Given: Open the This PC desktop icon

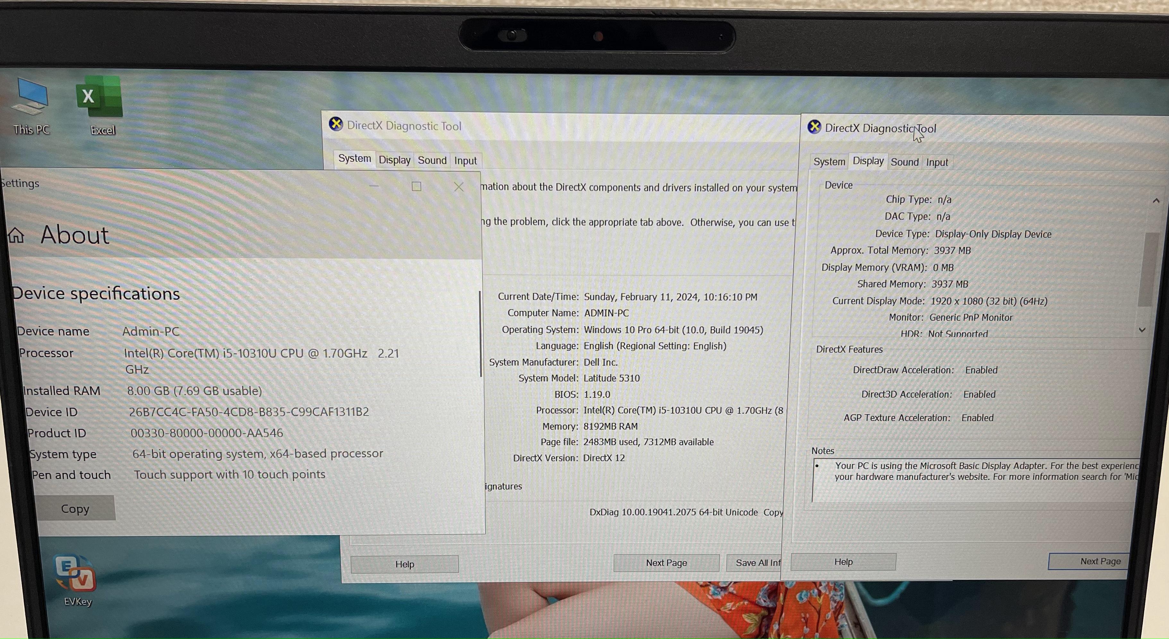Looking at the screenshot, I should [x=31, y=106].
